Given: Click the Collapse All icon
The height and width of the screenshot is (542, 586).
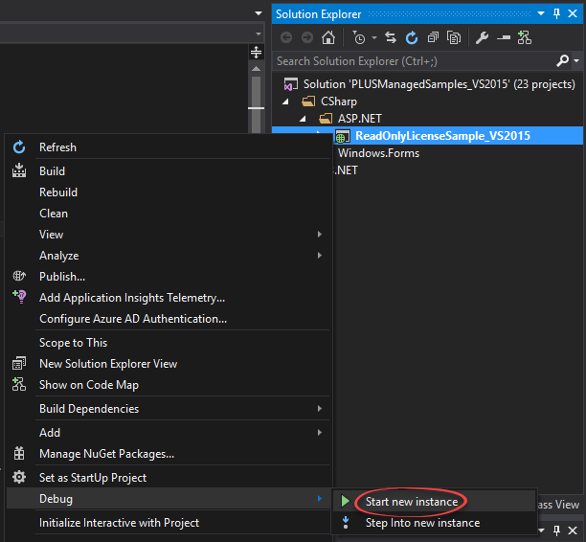Looking at the screenshot, I should [x=433, y=37].
